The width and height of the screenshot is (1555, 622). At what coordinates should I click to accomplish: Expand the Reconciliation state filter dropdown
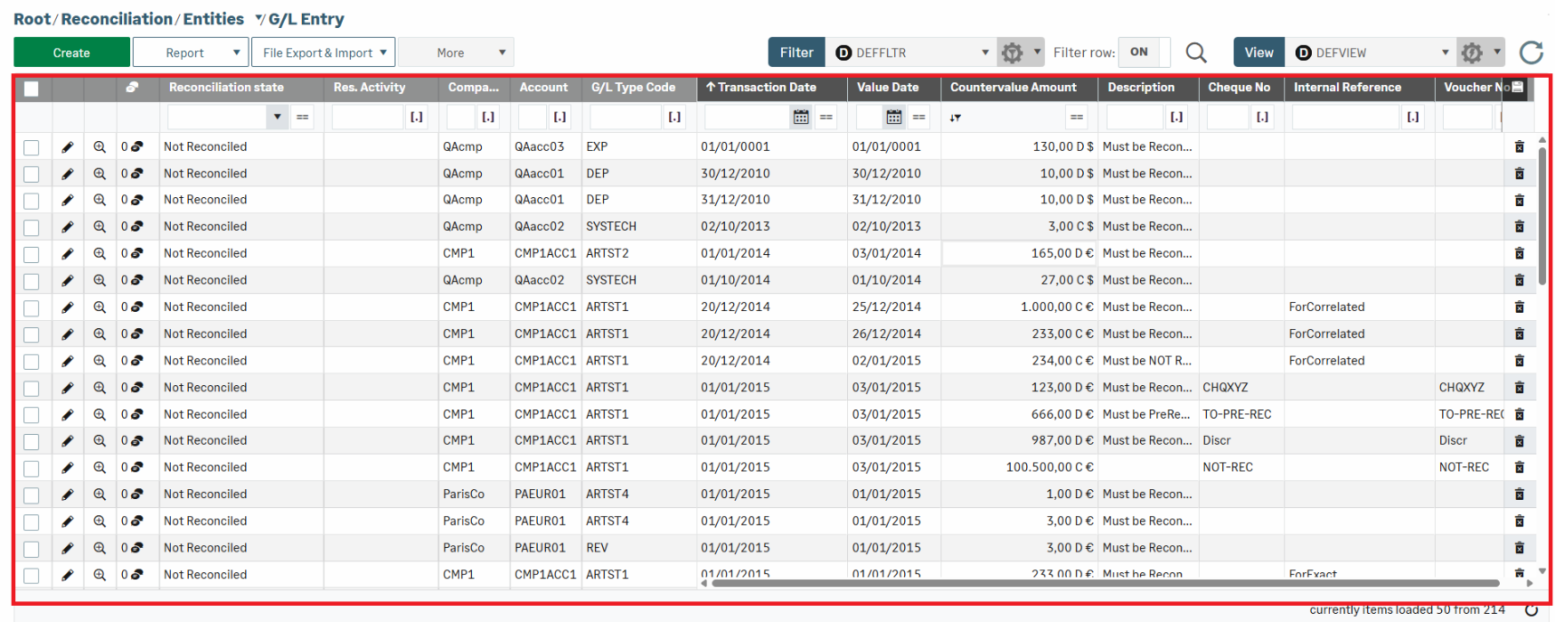click(277, 117)
